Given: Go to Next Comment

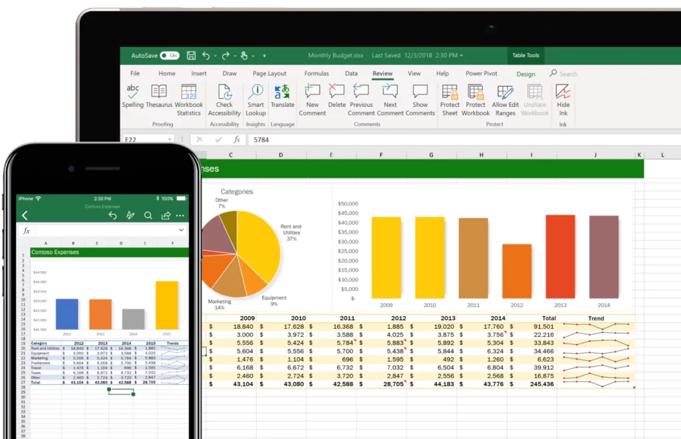Looking at the screenshot, I should tap(390, 100).
